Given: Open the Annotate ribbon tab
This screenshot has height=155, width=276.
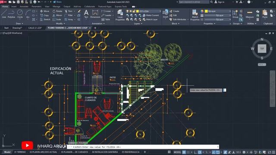Looking at the screenshot, I should (x=24, y=6).
